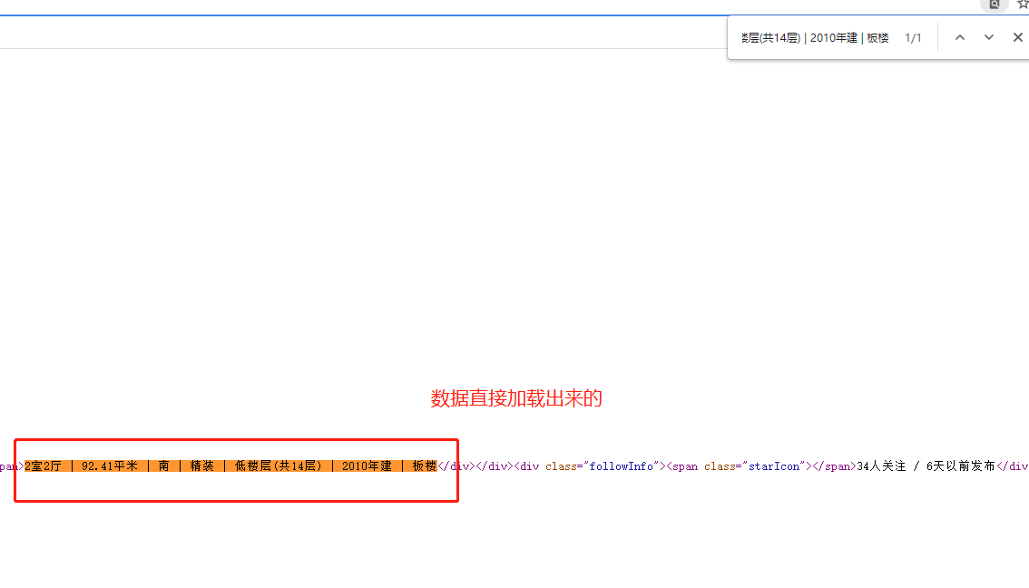Go to previous find result

(x=959, y=37)
